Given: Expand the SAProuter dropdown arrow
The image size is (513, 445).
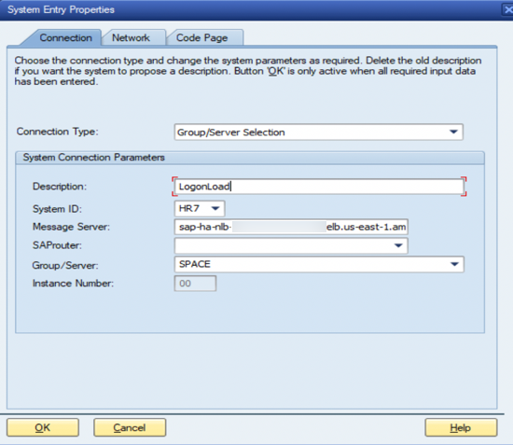Looking at the screenshot, I should (398, 245).
